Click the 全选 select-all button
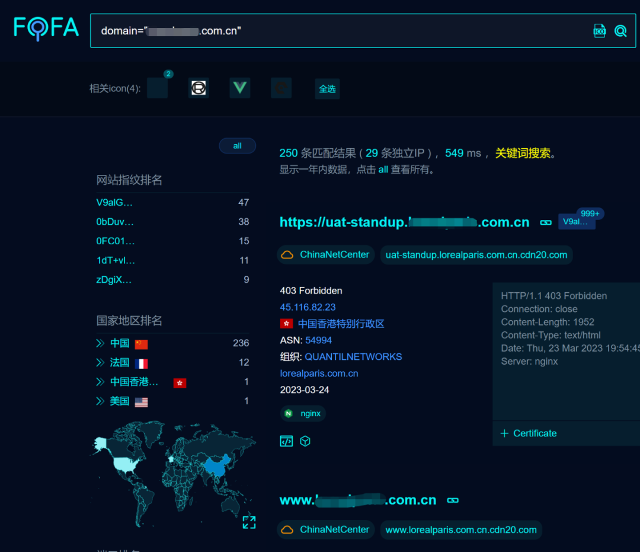This screenshot has height=552, width=640. (x=327, y=88)
